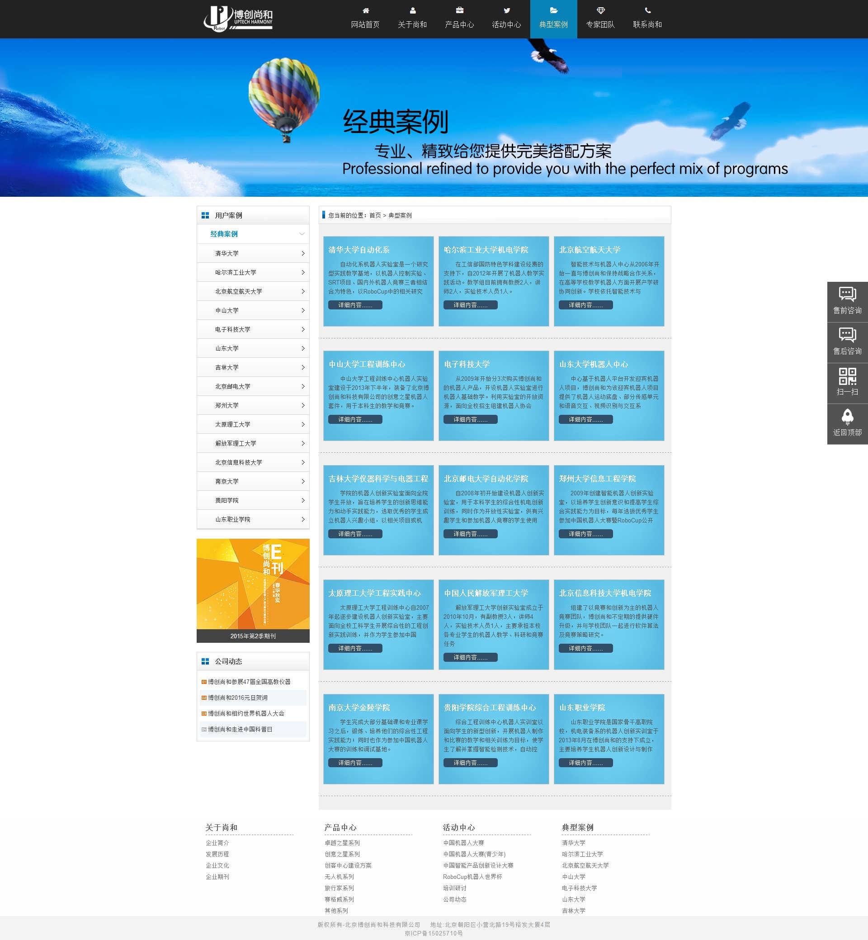Image resolution: width=868 pixels, height=940 pixels.
Task: Click the 扫一扫 QR code icon
Action: pyautogui.click(x=847, y=376)
